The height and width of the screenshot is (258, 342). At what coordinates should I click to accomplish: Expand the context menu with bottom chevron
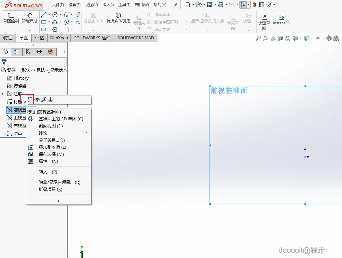coord(59,201)
